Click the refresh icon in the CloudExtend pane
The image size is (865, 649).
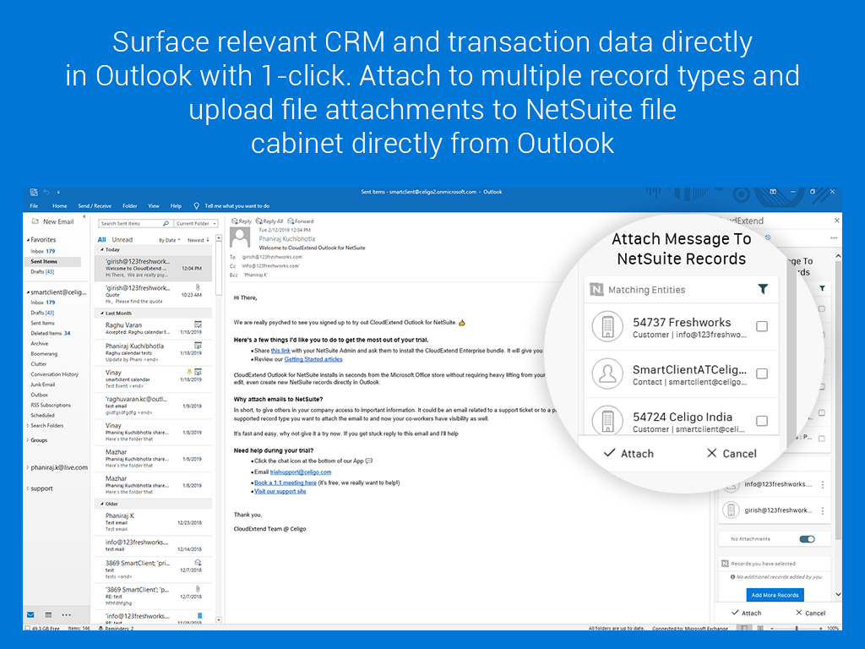click(x=768, y=237)
